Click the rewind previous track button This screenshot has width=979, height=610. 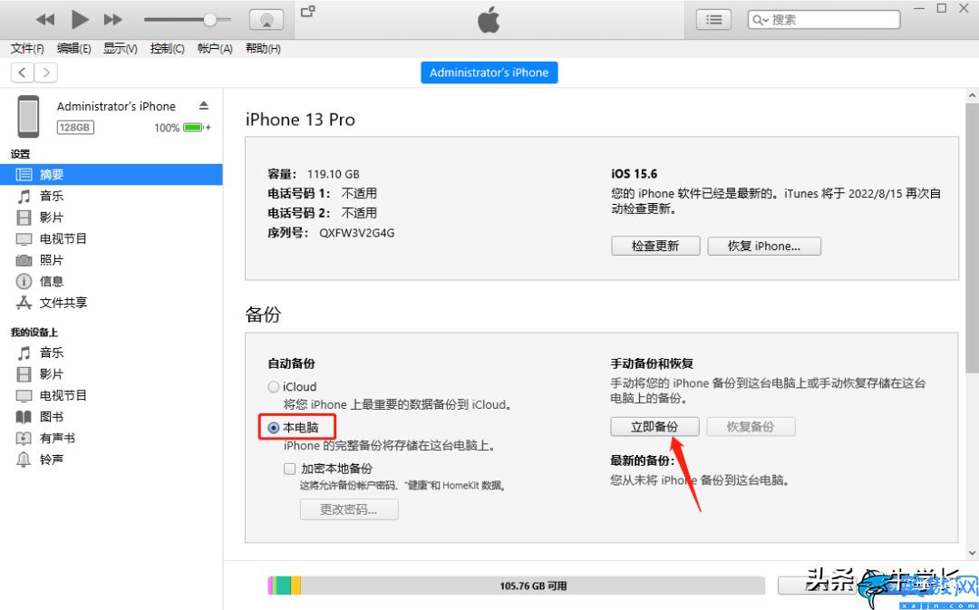pyautogui.click(x=45, y=20)
